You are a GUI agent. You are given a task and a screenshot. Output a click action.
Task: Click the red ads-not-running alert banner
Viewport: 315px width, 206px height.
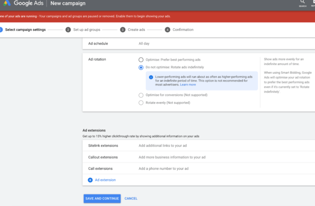(x=158, y=16)
